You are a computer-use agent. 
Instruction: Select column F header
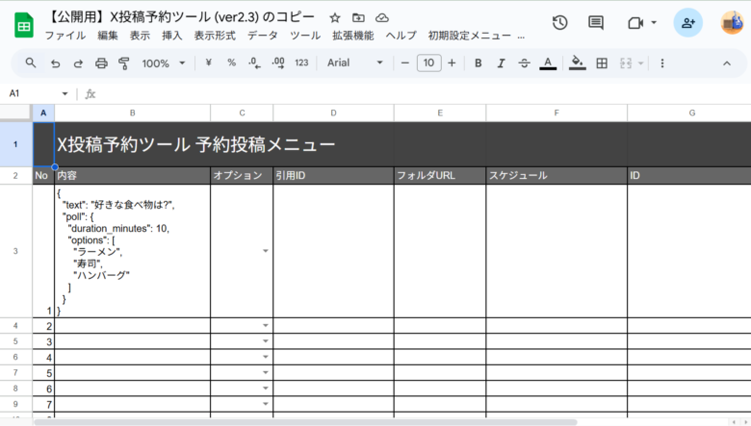557,113
